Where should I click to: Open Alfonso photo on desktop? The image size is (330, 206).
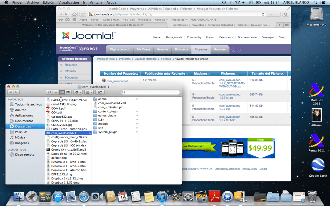coord(316,115)
